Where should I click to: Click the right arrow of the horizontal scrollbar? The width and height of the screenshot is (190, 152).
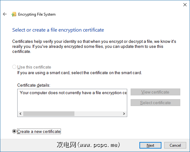tap(124, 114)
